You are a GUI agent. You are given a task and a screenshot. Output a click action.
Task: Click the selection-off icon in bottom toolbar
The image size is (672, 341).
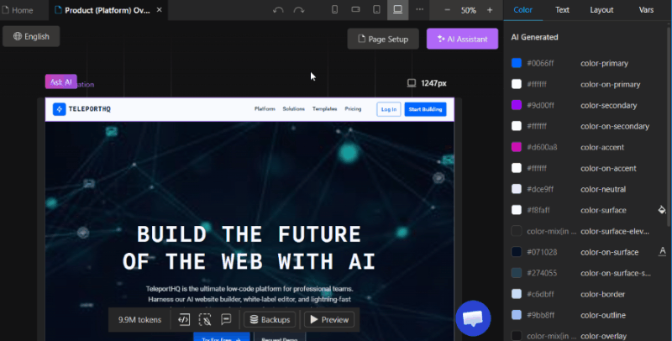click(x=205, y=319)
